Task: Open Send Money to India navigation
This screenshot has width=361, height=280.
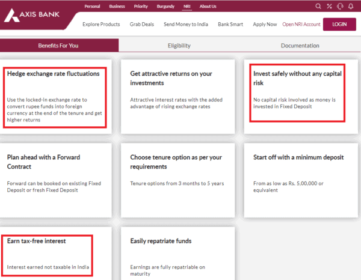Action: 186,25
